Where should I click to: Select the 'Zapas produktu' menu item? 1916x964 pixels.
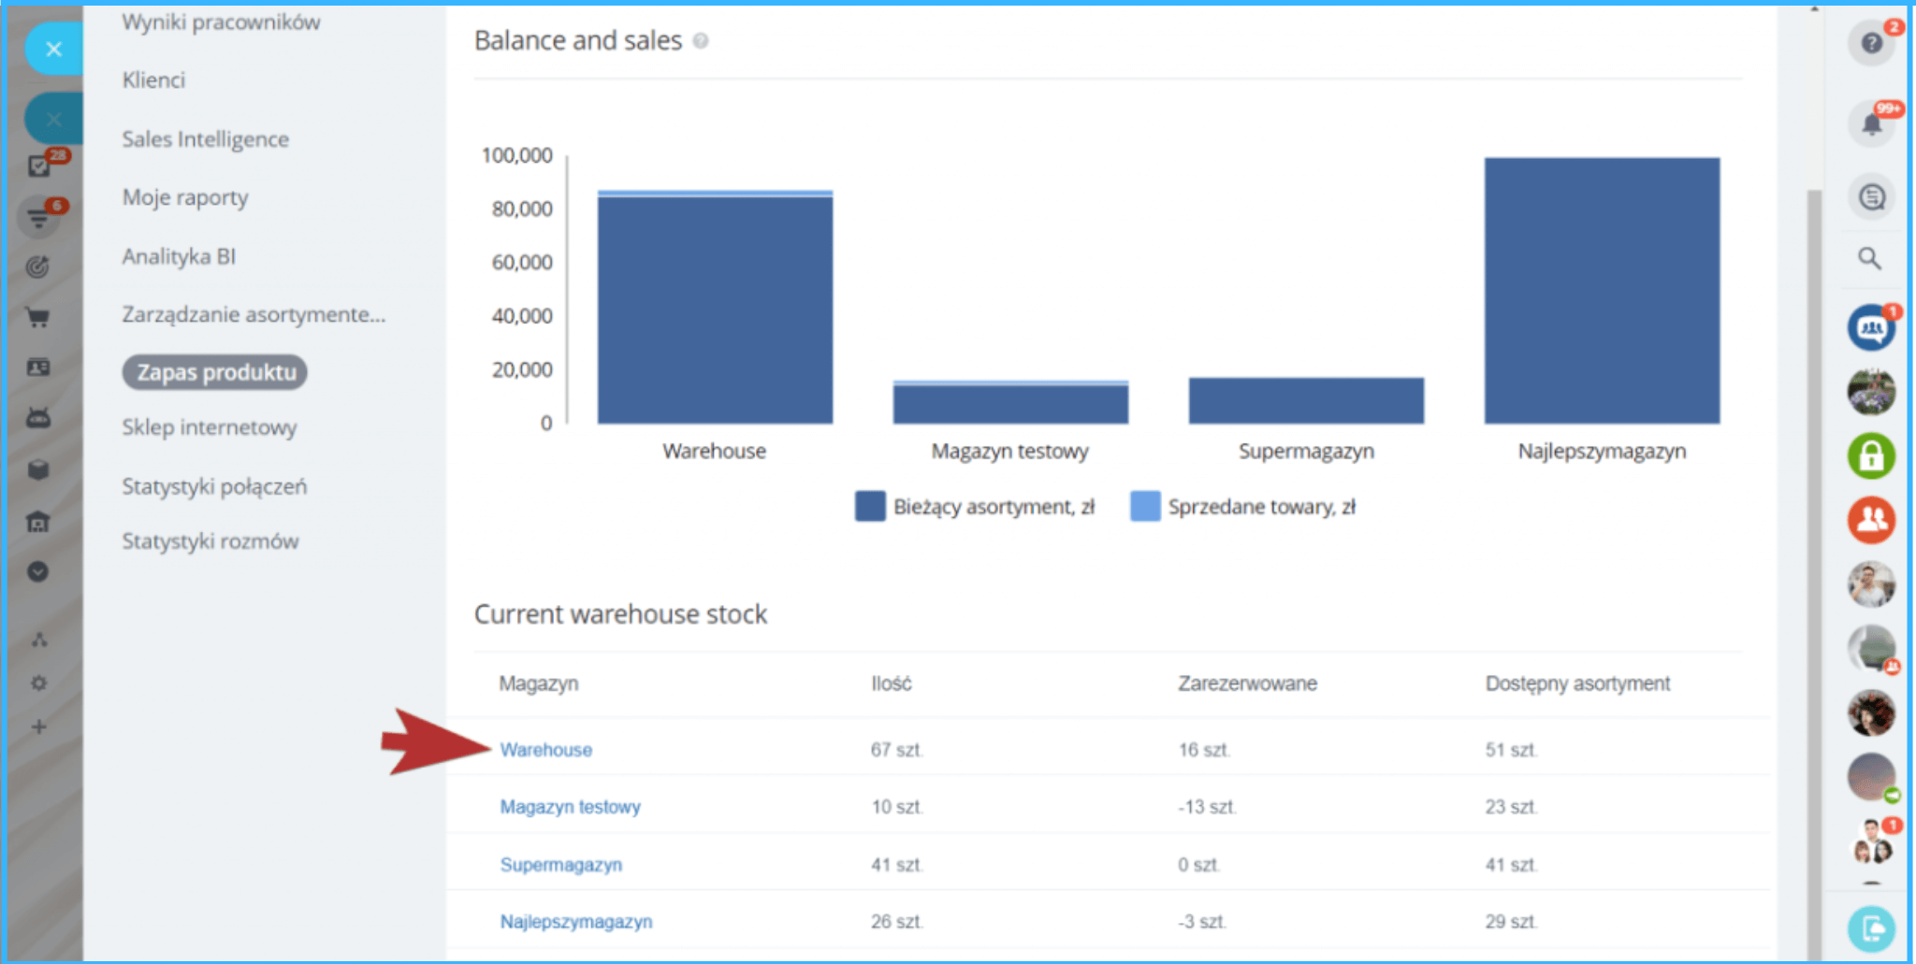click(215, 372)
